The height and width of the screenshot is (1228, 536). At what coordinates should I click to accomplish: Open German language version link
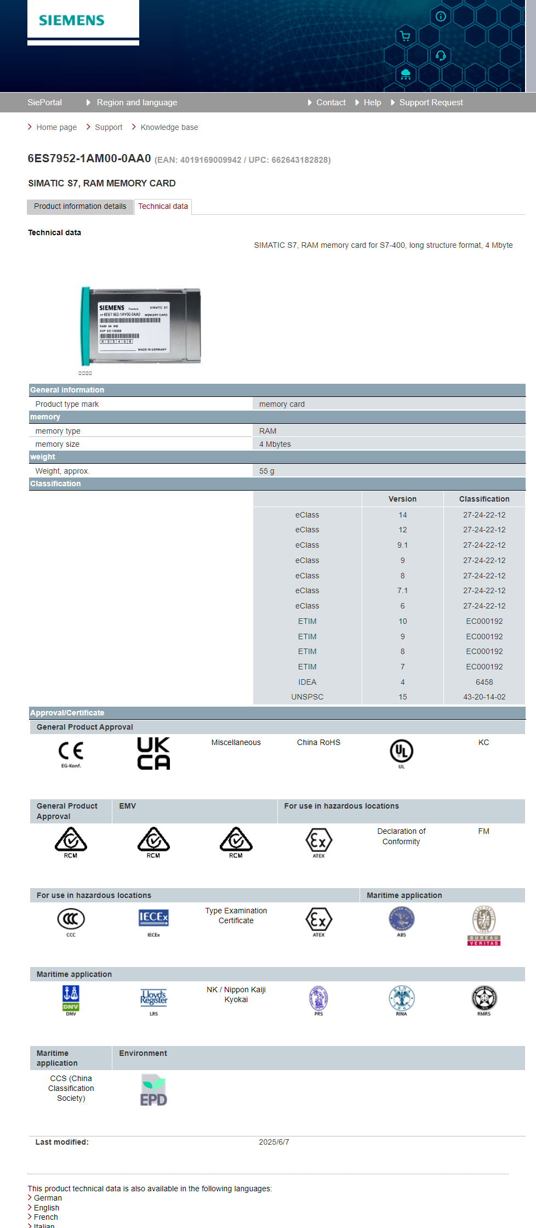[x=48, y=1198]
